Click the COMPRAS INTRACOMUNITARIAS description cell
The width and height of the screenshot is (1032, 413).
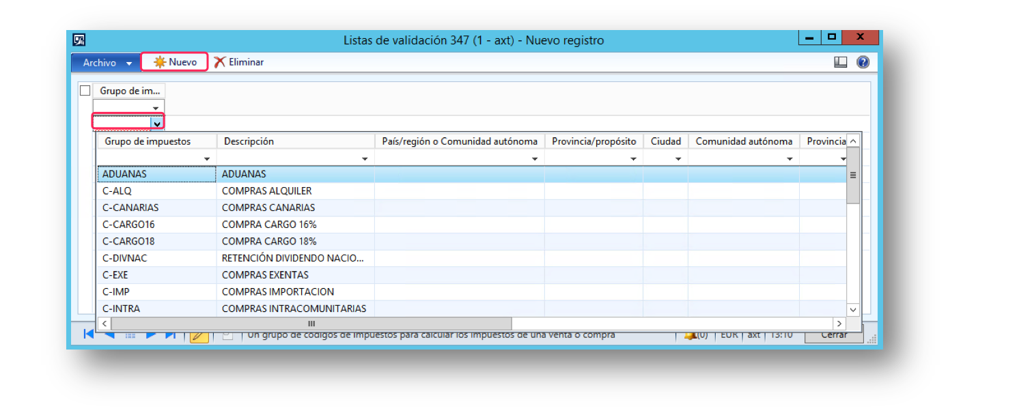tap(296, 309)
